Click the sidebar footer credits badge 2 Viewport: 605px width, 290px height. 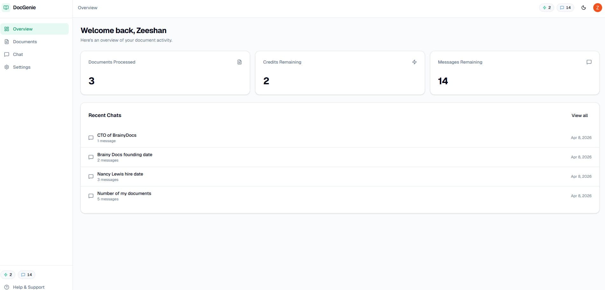pos(8,275)
